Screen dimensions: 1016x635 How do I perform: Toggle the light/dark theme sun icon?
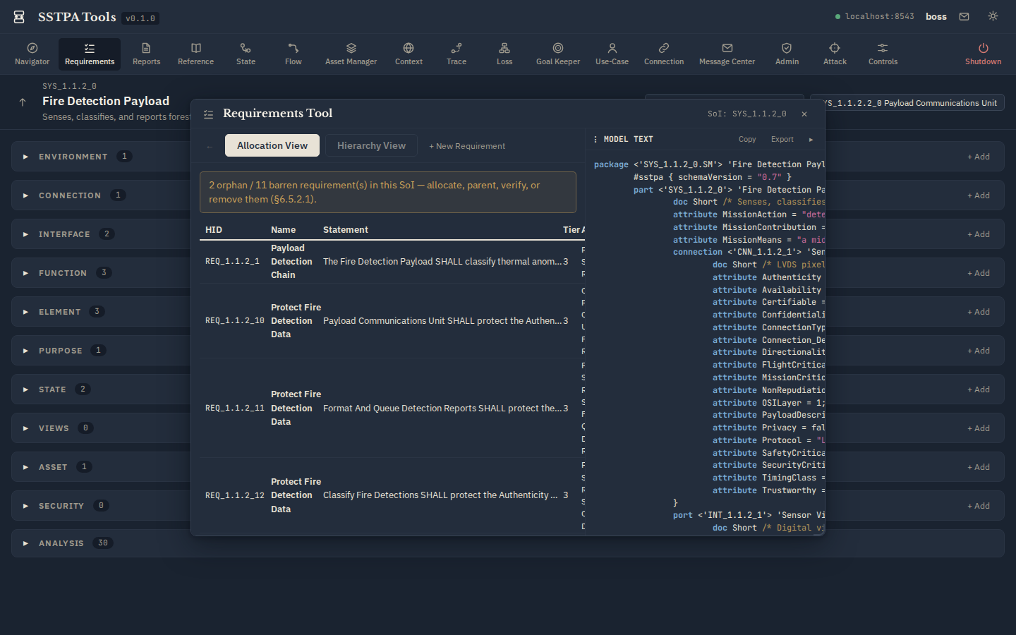tap(993, 16)
